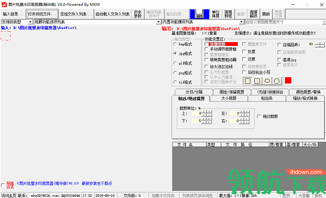This screenshot has height=198, width=326.
Task: Toggle the red-highlighted checkbox in 功能设置区
Action: point(207,44)
